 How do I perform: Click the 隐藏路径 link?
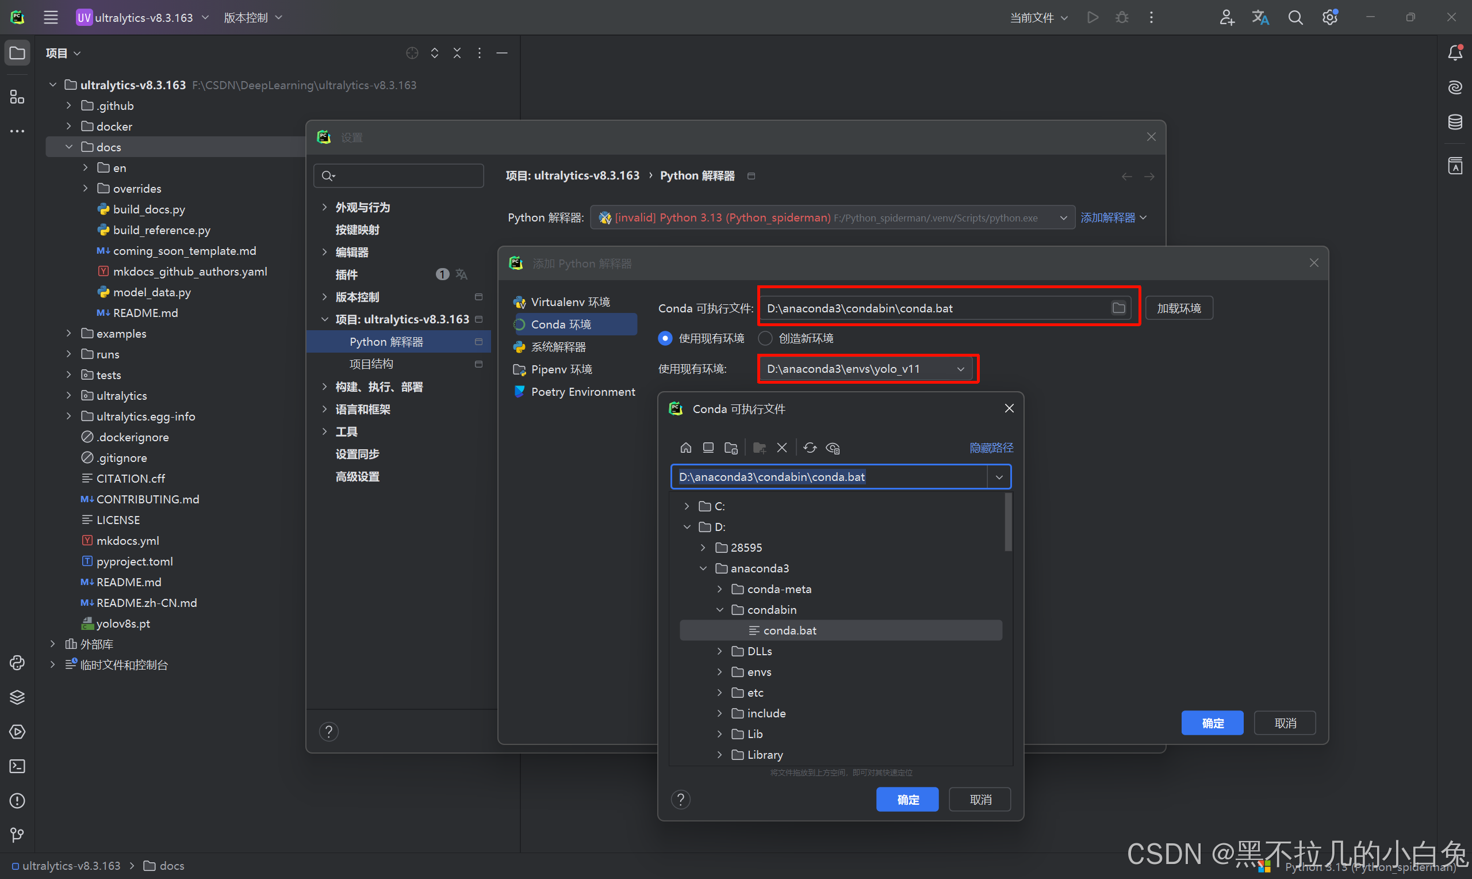pyautogui.click(x=991, y=448)
